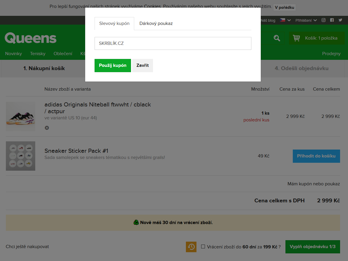348x261 pixels.
Task: Open the Instagram icon in the header
Action: (x=323, y=20)
